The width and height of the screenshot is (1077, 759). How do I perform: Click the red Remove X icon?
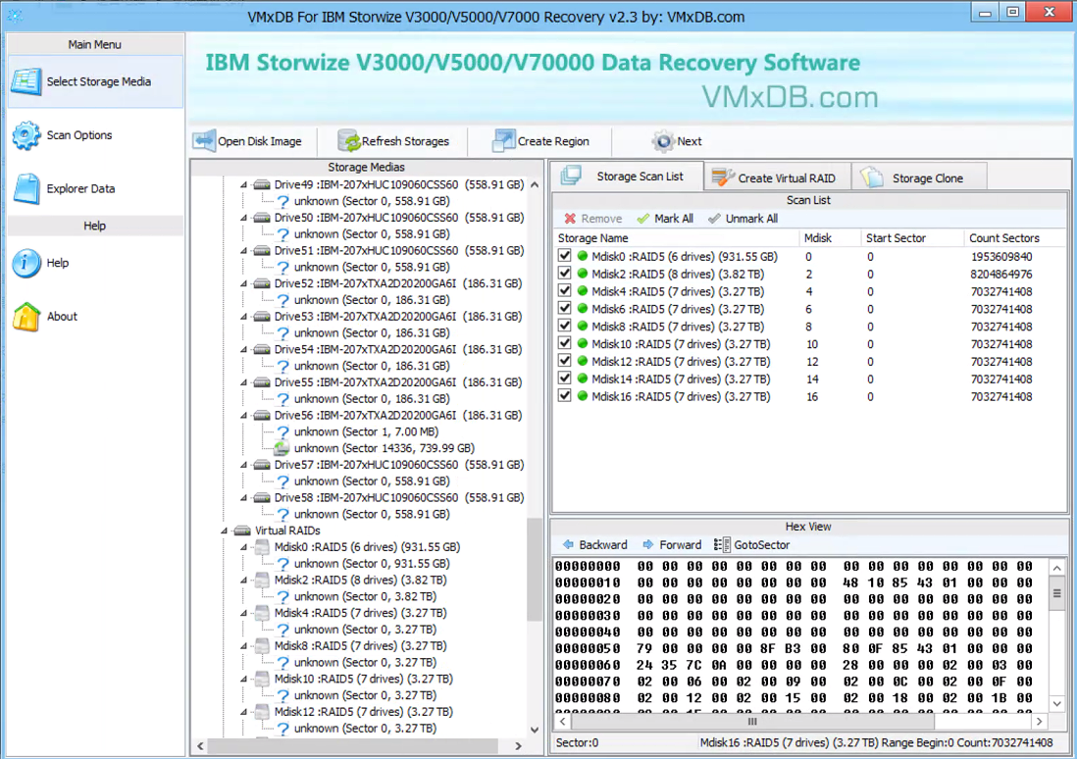[x=570, y=219]
